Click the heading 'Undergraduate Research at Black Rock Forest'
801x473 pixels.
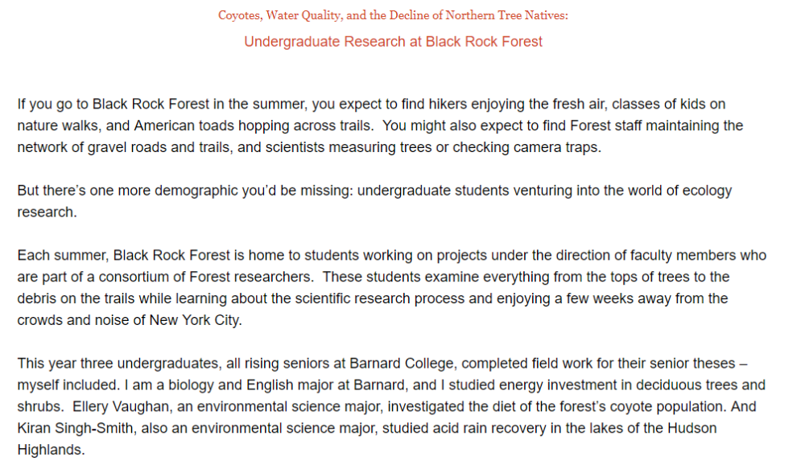(x=393, y=41)
